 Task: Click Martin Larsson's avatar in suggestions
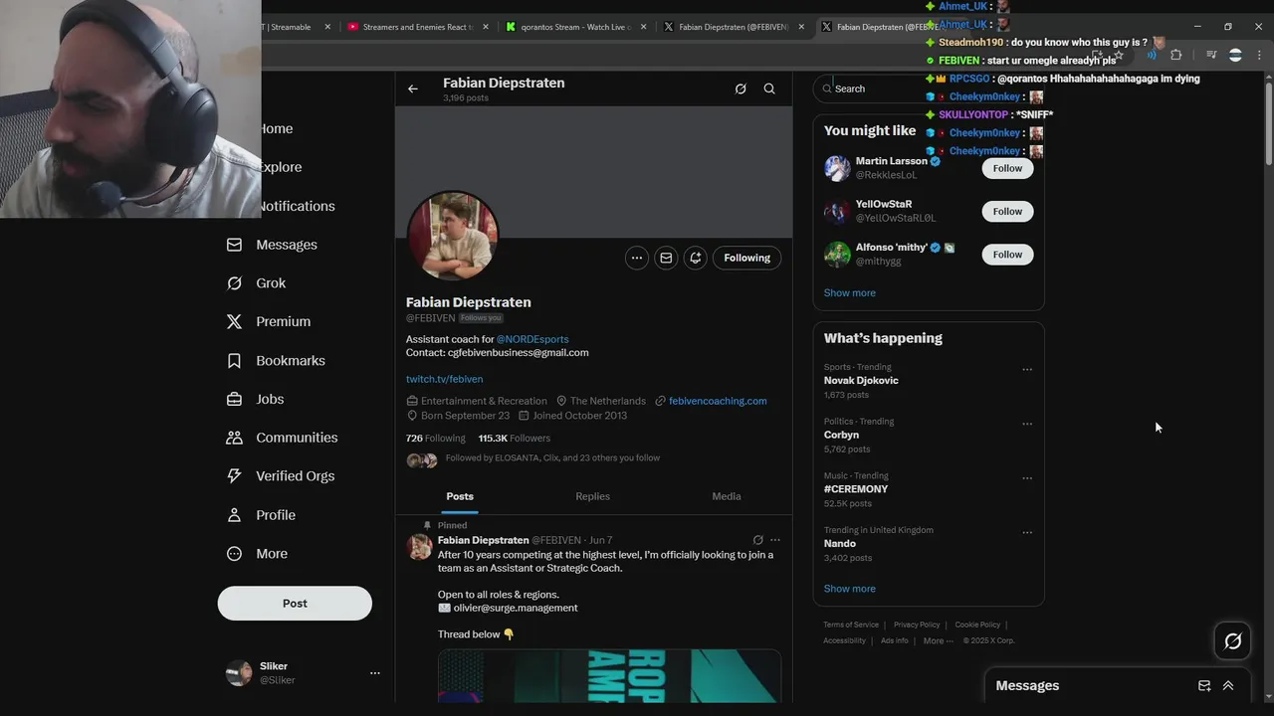click(837, 168)
